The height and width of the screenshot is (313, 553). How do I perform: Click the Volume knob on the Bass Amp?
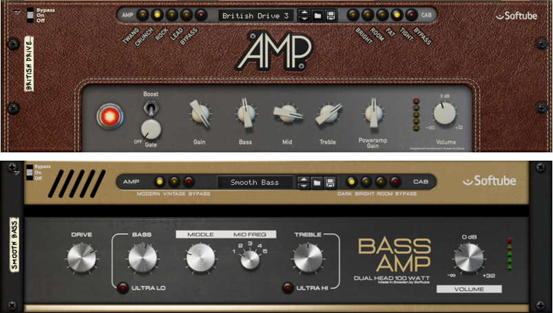[469, 259]
